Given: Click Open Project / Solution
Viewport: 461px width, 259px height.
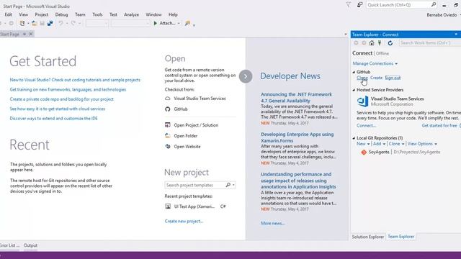Looking at the screenshot, I should point(192,125).
